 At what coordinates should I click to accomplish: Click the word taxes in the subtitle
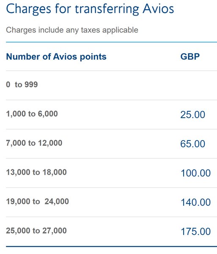click(91, 30)
